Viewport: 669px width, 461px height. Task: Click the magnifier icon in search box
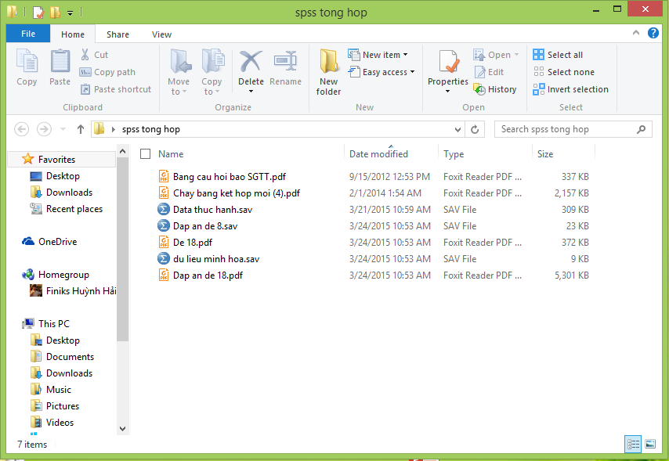[641, 129]
